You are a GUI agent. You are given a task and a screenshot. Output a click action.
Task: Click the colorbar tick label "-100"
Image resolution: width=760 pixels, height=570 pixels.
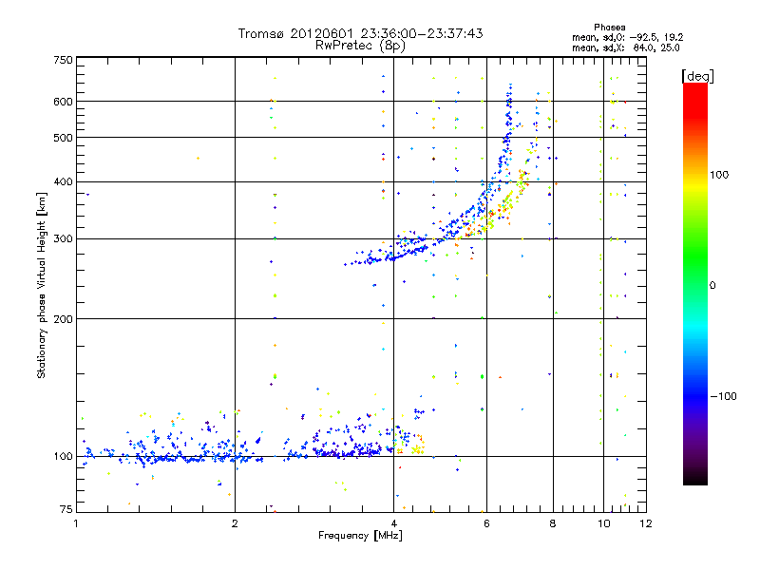pyautogui.click(x=723, y=396)
